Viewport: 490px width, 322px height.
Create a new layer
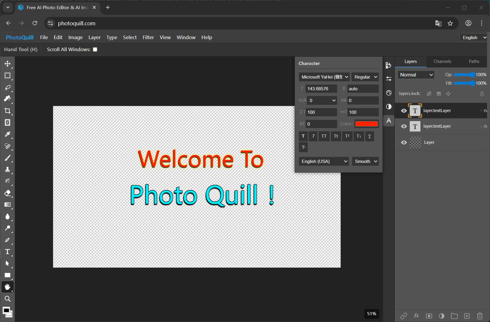pyautogui.click(x=467, y=316)
